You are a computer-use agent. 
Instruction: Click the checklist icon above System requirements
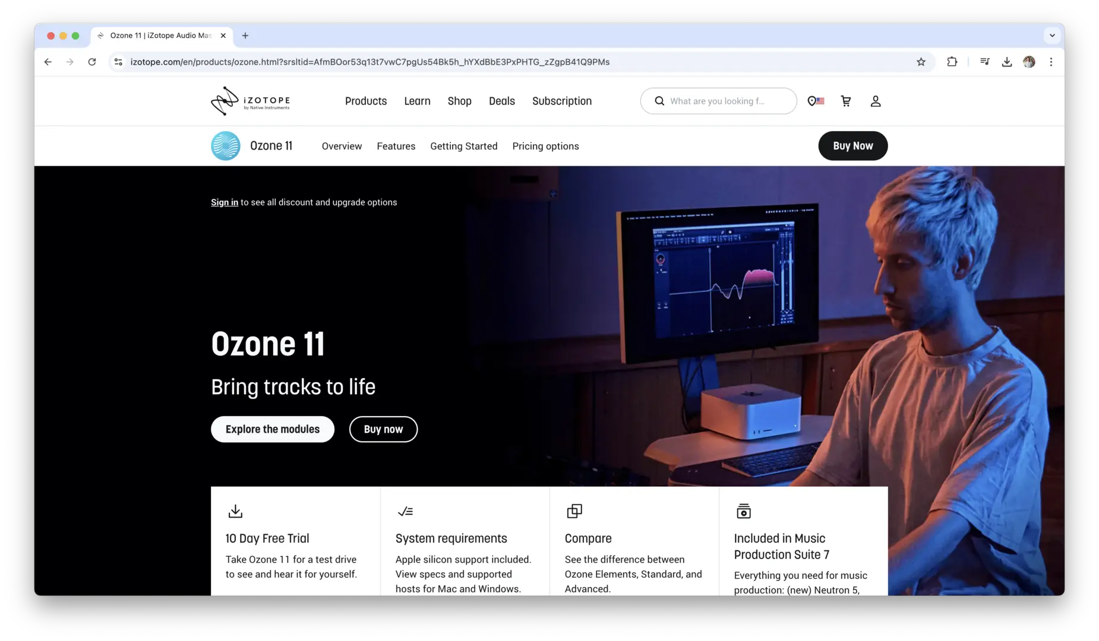point(405,512)
